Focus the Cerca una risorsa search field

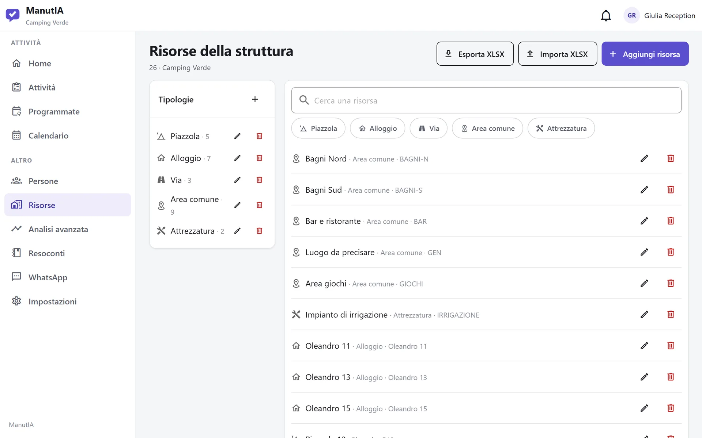tap(486, 100)
